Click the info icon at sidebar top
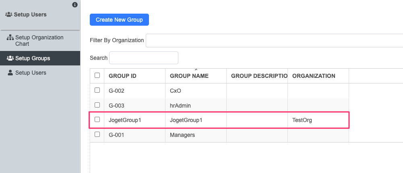 point(74,5)
